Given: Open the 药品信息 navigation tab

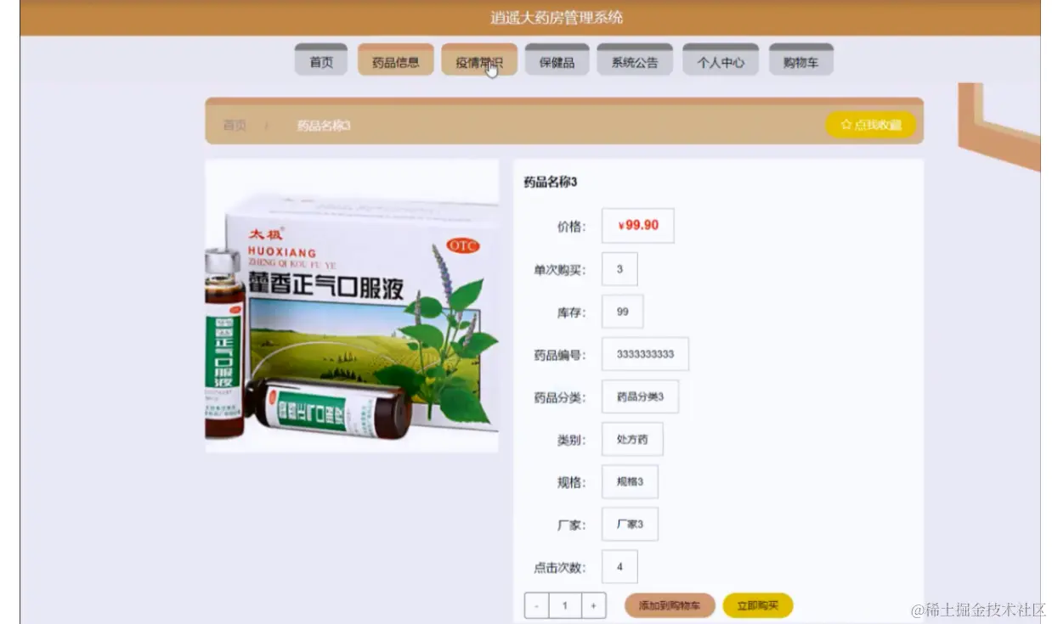Looking at the screenshot, I should (x=395, y=61).
